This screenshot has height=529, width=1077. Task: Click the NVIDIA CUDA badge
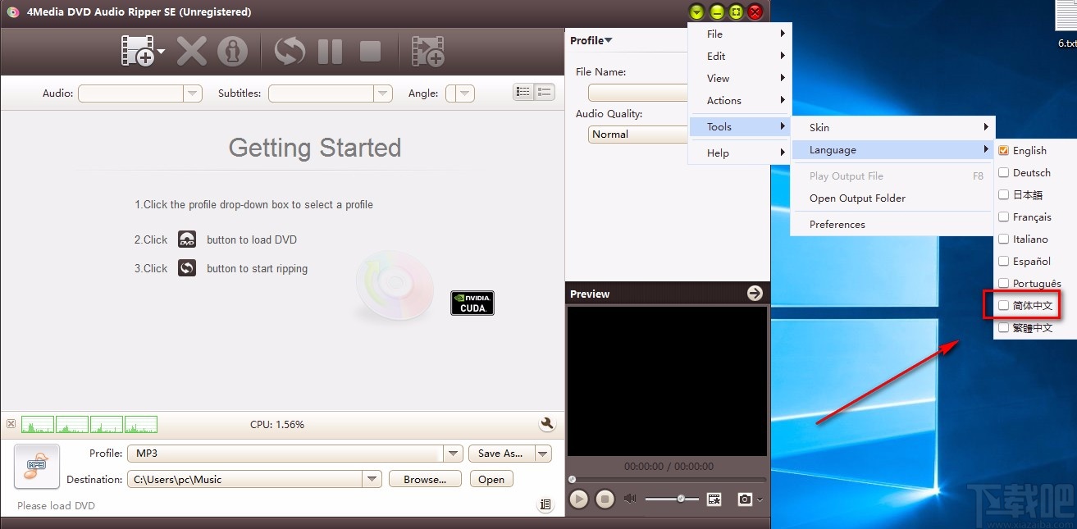472,303
